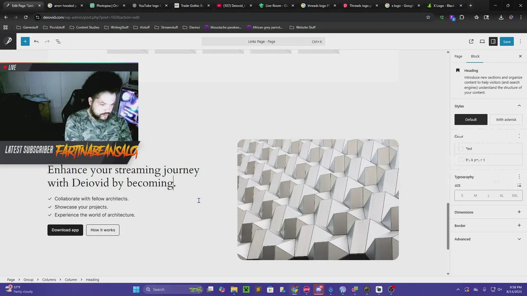Add a Border option
The width and height of the screenshot is (527, 296).
point(519,225)
